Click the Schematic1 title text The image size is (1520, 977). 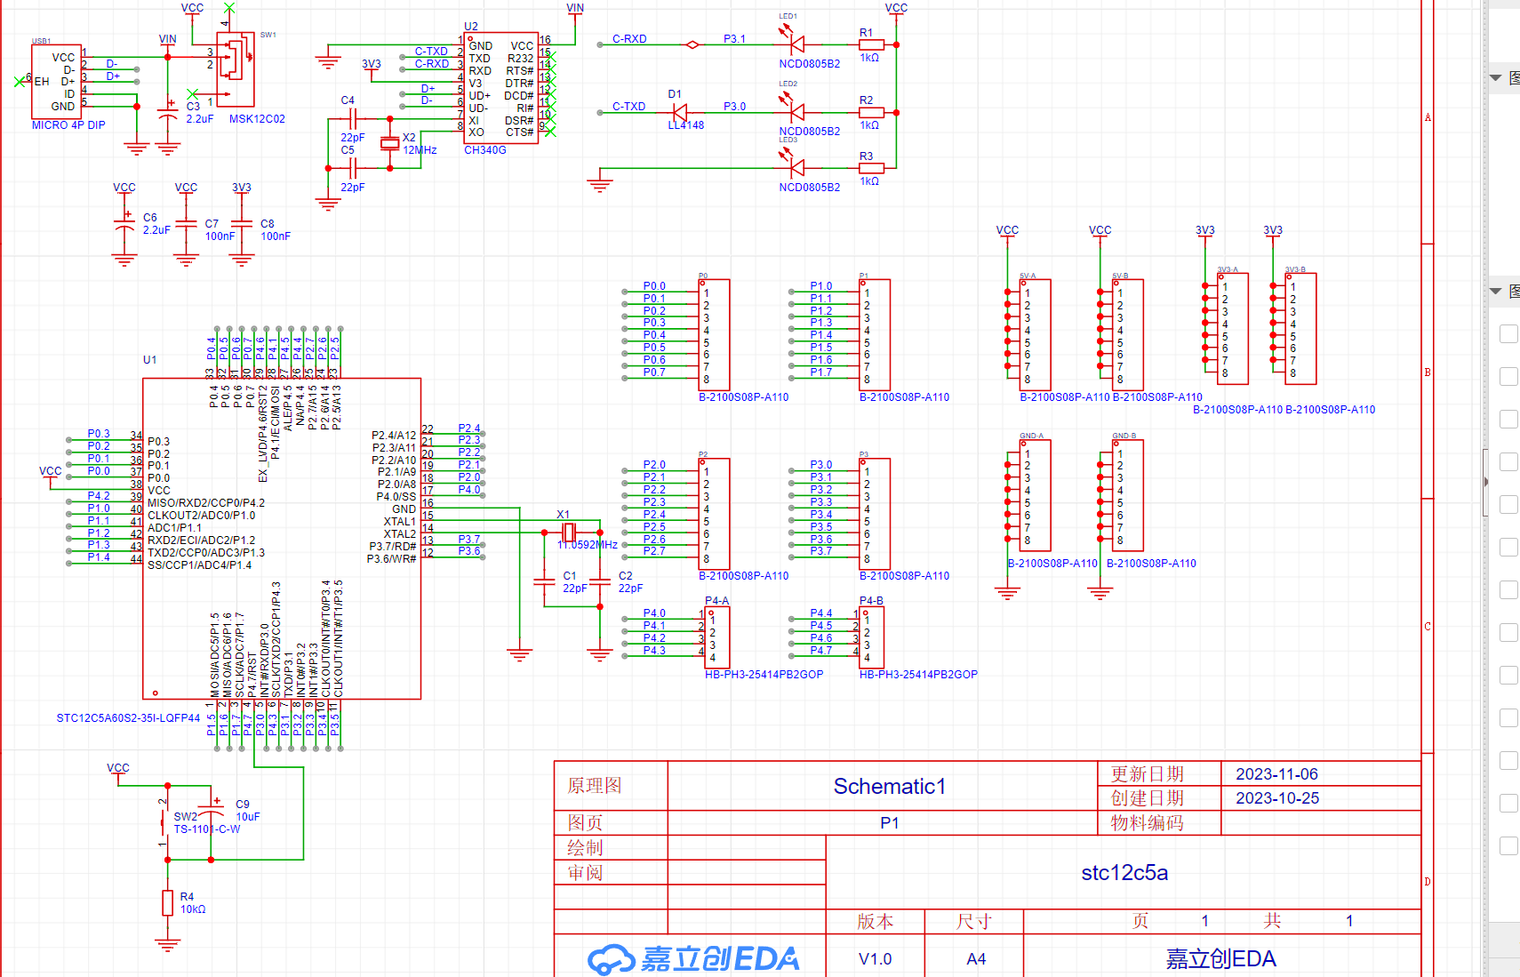tap(890, 787)
